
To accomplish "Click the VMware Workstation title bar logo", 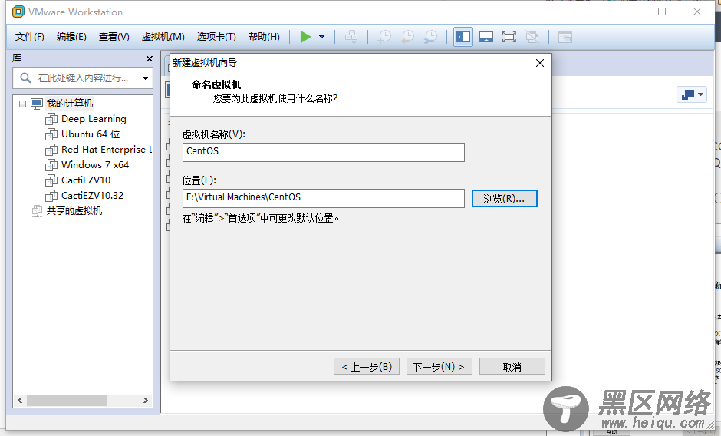I will click(x=18, y=12).
